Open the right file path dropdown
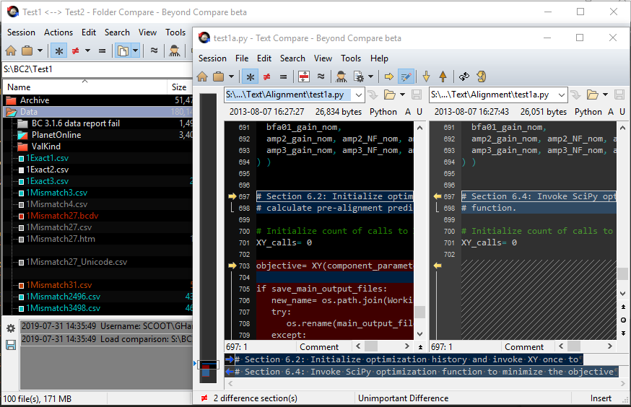The image size is (631, 407). point(562,95)
